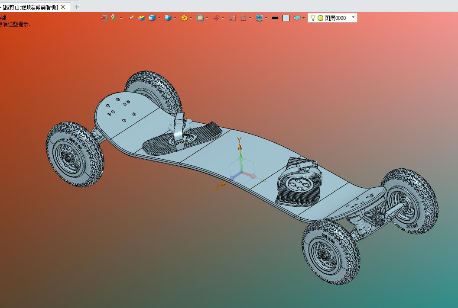Screen dimensions: 458x308
Task: Expand the orange pie icon dropdown
Action: pos(191,18)
